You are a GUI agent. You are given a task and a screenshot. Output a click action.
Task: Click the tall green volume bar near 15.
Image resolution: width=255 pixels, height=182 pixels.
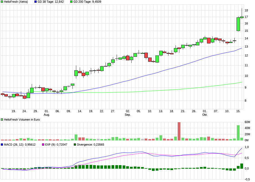(238, 133)
